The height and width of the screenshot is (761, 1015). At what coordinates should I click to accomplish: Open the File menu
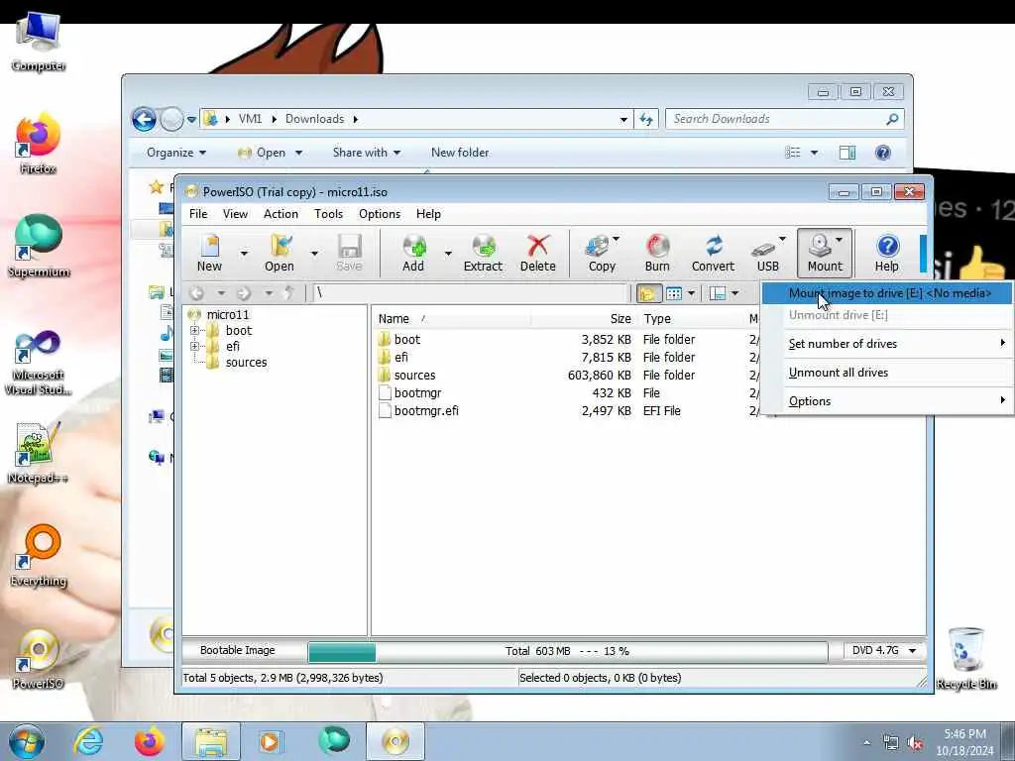point(198,214)
